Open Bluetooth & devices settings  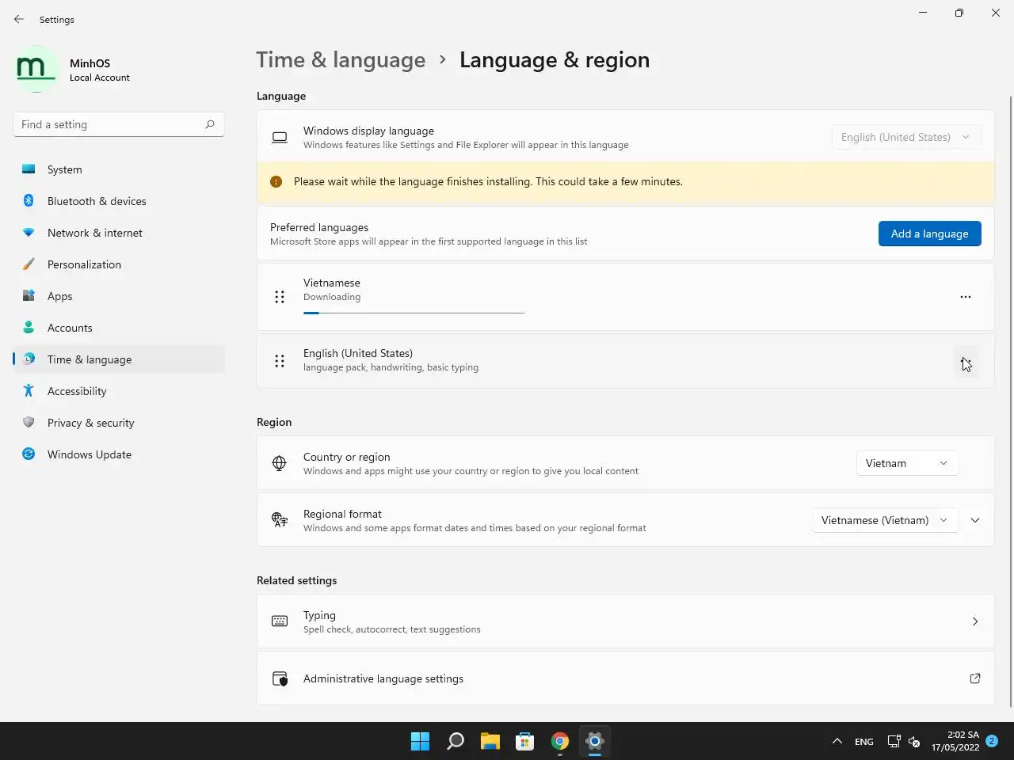tap(119, 201)
